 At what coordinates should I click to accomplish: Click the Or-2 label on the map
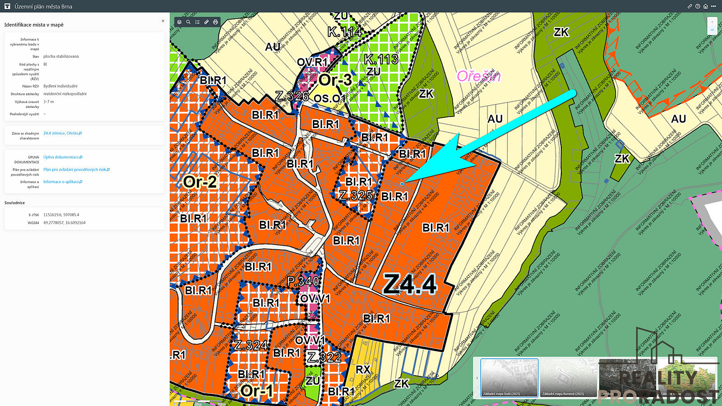[200, 182]
